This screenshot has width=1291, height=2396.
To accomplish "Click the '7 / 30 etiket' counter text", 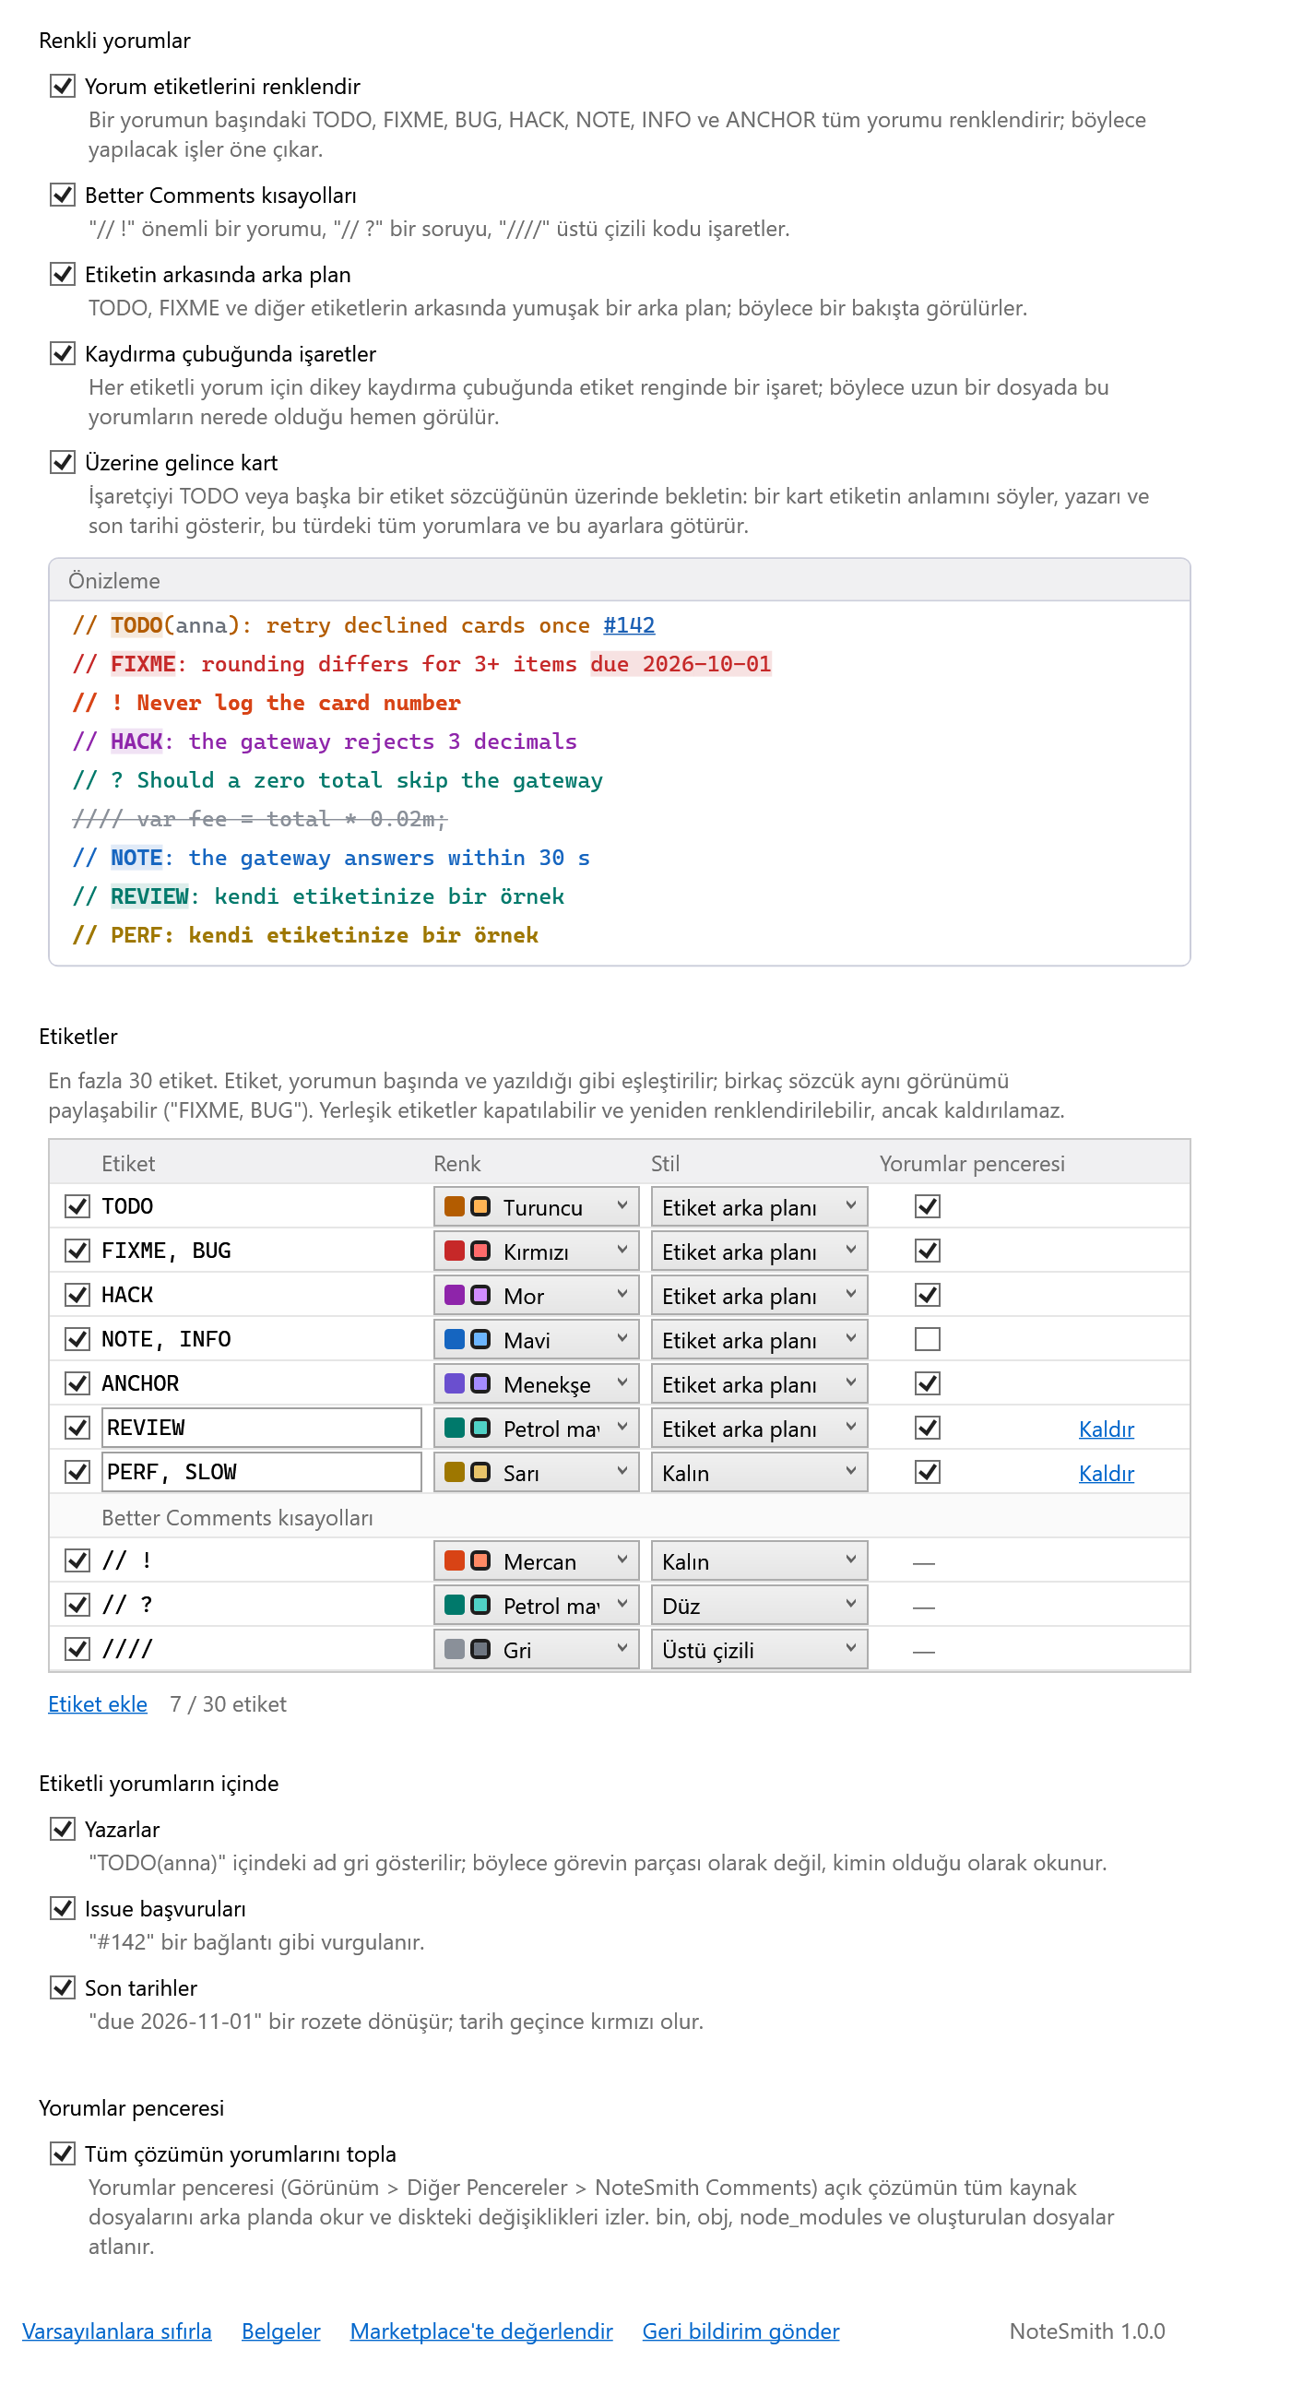I will tap(228, 1704).
